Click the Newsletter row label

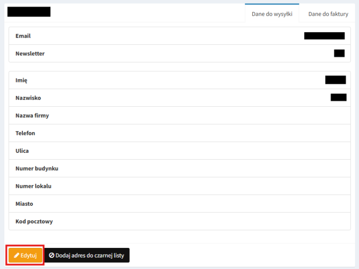pyautogui.click(x=30, y=53)
